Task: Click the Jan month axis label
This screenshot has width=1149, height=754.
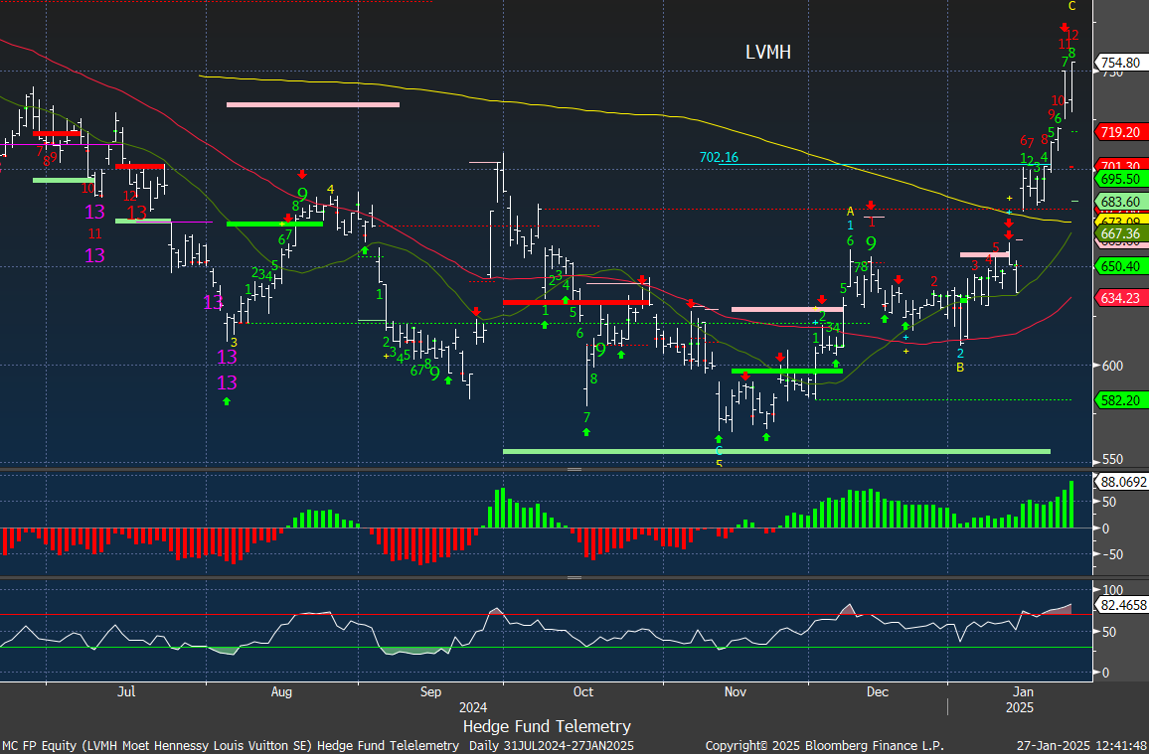Action: 1024,691
